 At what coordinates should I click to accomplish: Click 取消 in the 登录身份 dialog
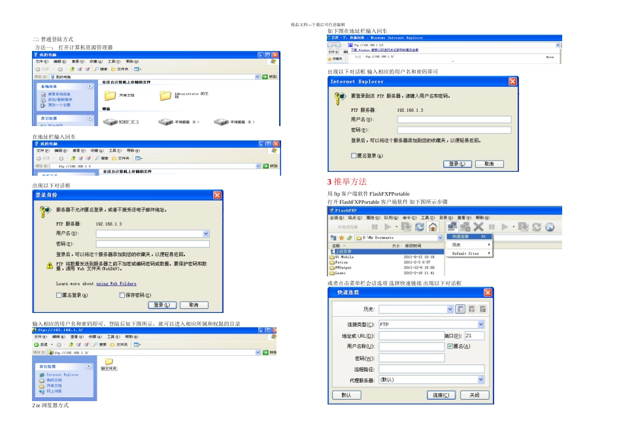tap(193, 305)
